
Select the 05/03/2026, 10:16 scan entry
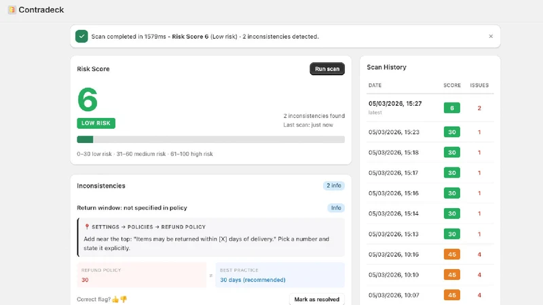click(x=430, y=255)
